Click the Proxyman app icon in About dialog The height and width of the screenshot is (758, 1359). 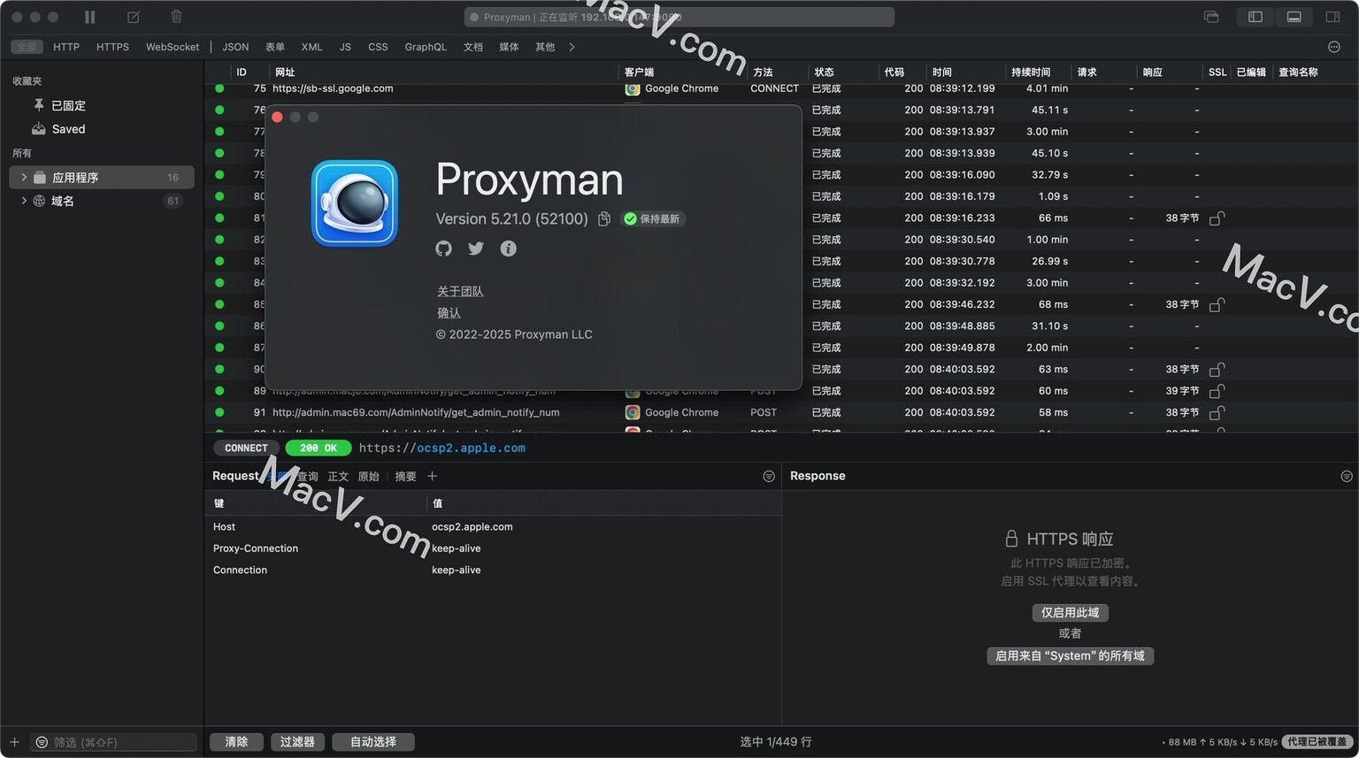(354, 203)
